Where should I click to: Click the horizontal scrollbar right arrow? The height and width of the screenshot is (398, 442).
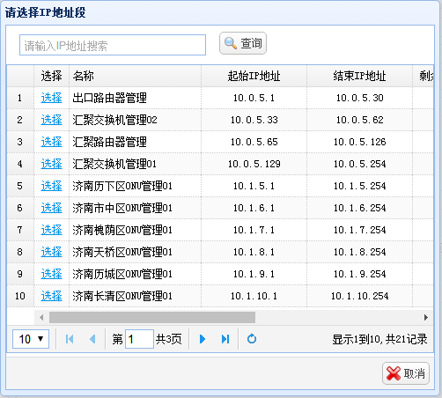point(426,317)
